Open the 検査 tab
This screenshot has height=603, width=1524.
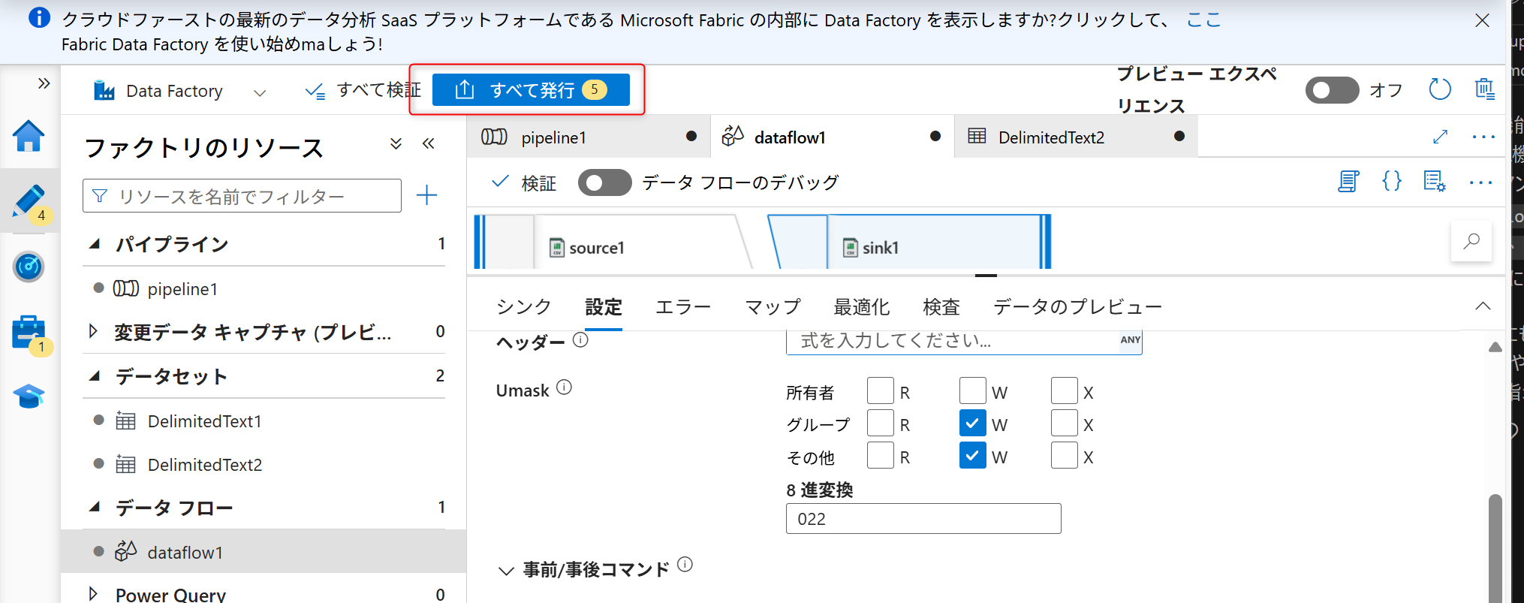[x=941, y=307]
